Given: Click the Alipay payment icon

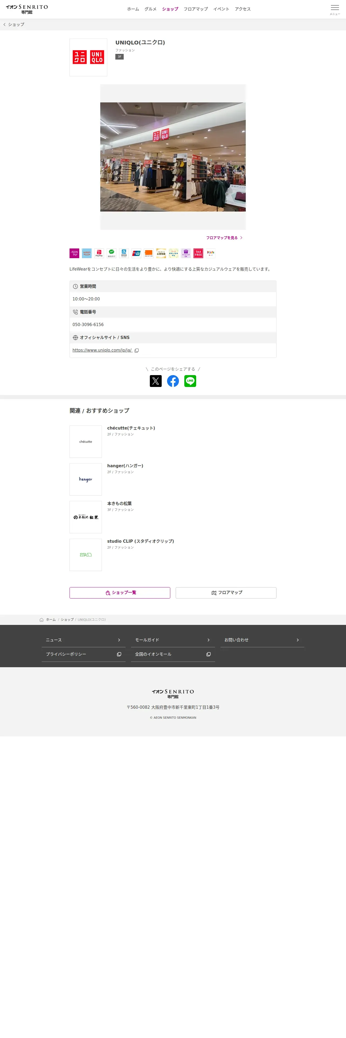Looking at the screenshot, I should pos(124,253).
